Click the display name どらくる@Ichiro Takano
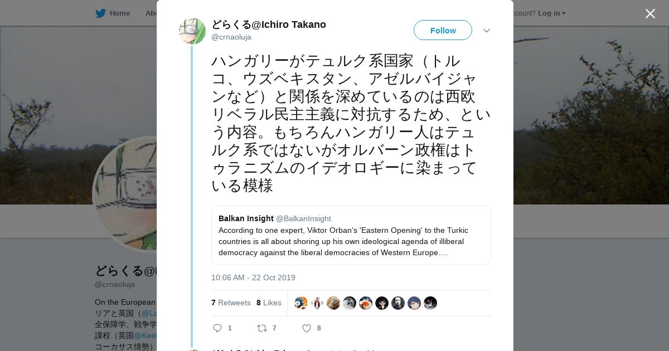This screenshot has width=669, height=351. 269,25
